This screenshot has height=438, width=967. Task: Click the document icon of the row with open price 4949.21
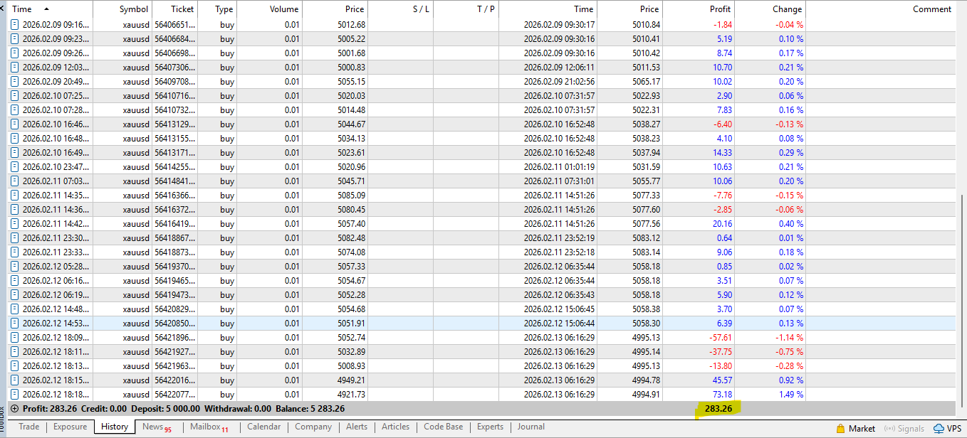pos(15,380)
